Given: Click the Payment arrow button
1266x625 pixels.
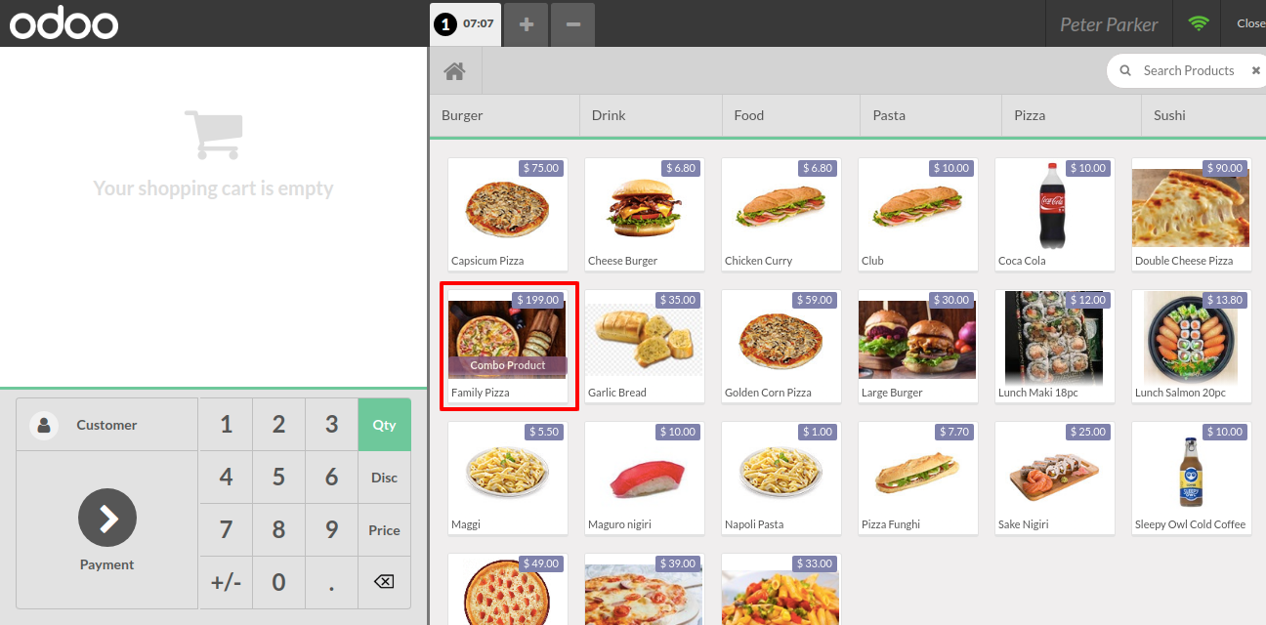Looking at the screenshot, I should (107, 518).
